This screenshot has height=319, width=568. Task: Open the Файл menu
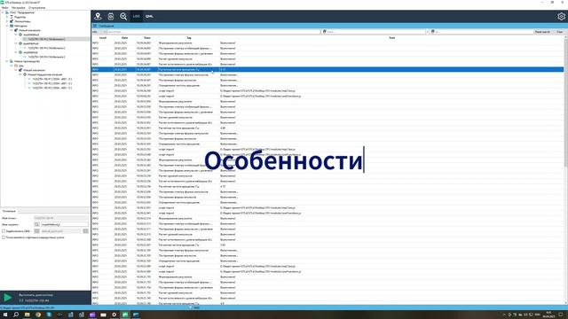[5, 7]
